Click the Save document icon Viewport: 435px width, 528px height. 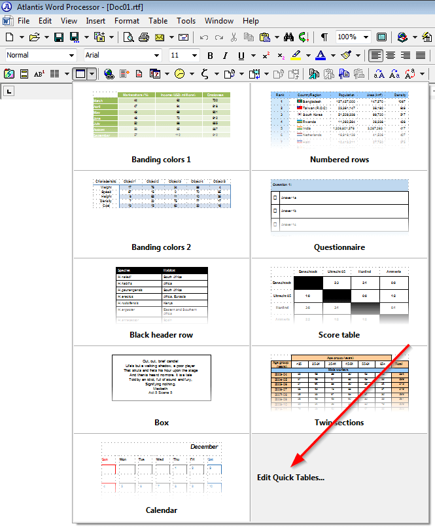[59, 37]
